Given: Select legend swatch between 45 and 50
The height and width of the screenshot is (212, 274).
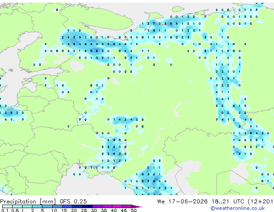Looking at the screenshot, I should pos(127,206).
